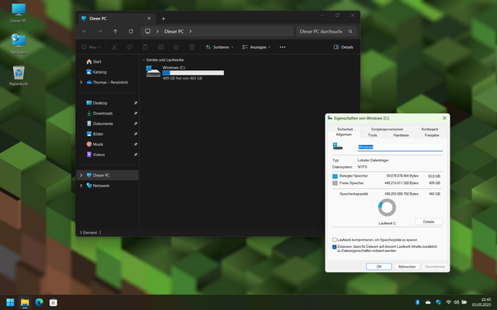Viewport: 497px width, 310px height.
Task: Click the search magnifier icon
Action: pyautogui.click(x=350, y=31)
